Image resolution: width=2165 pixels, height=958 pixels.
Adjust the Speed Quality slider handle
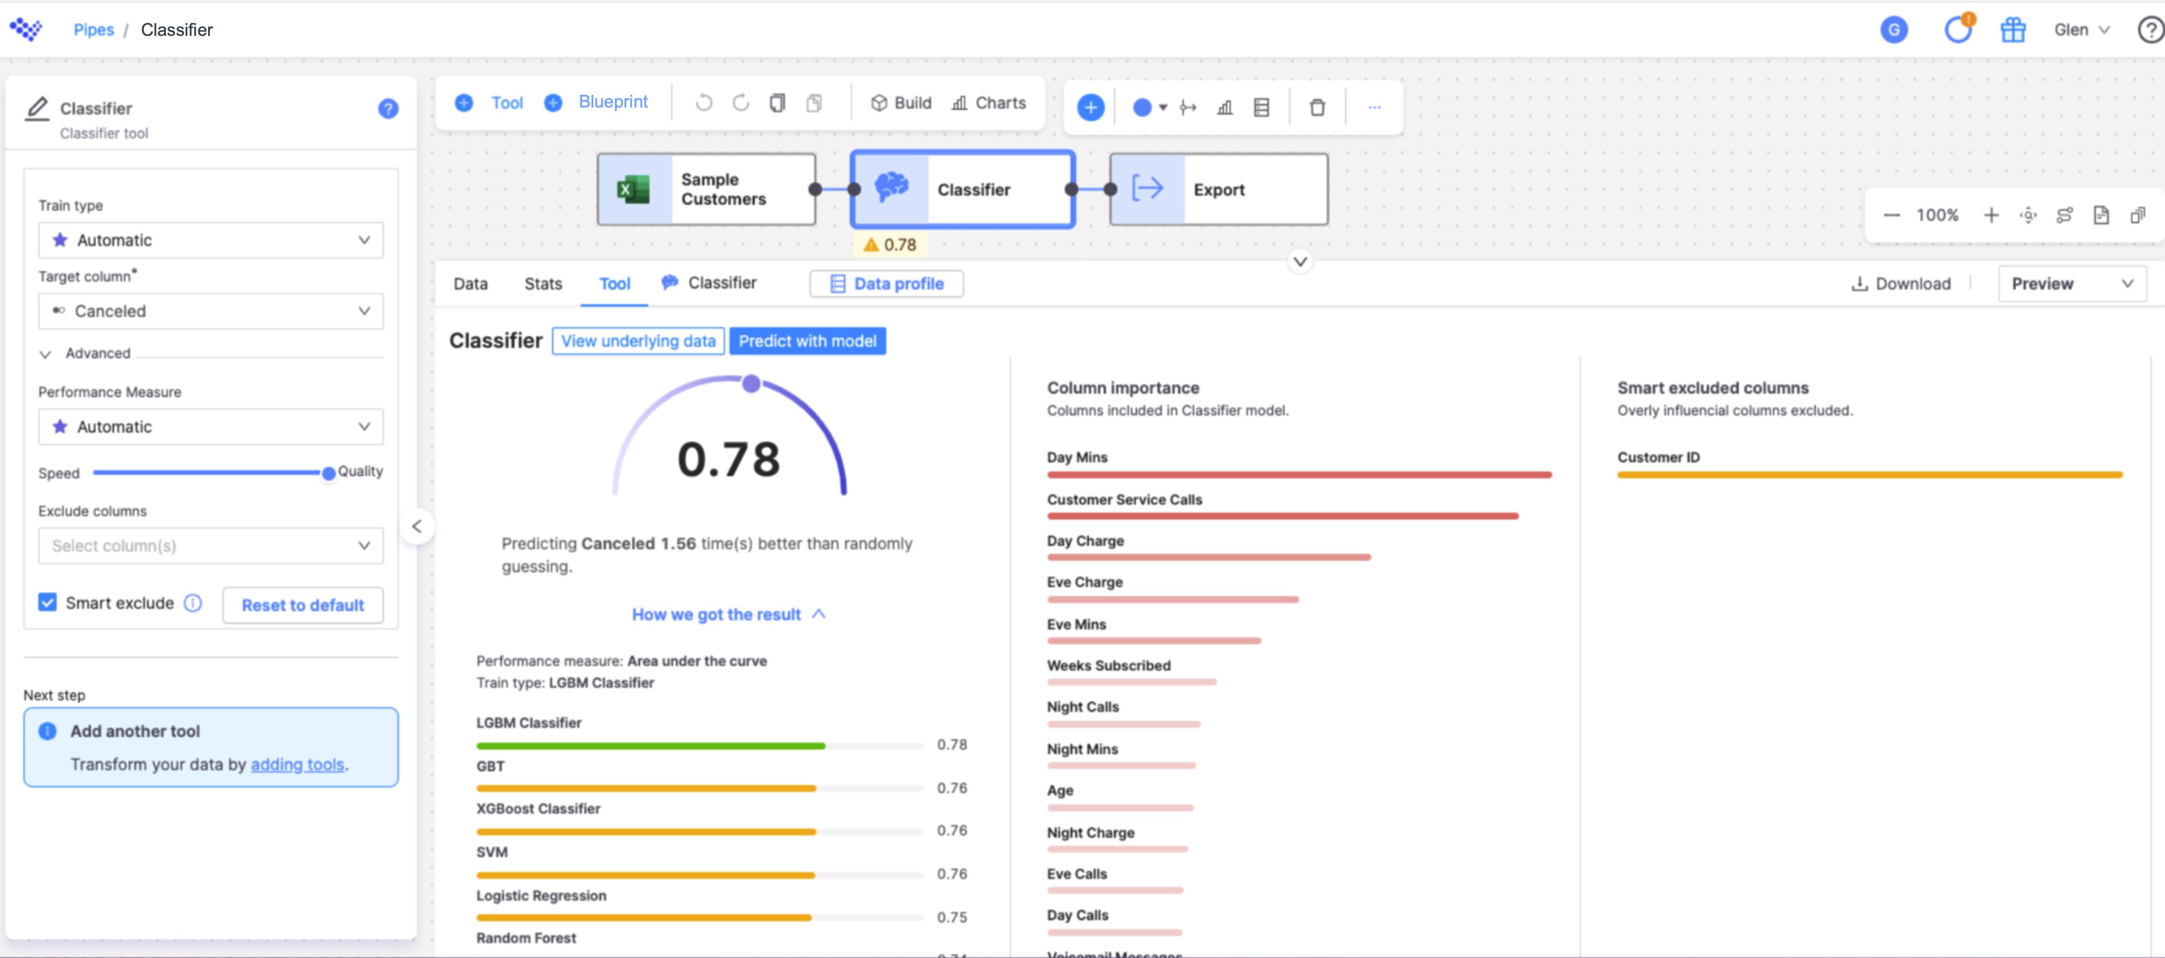pos(328,473)
